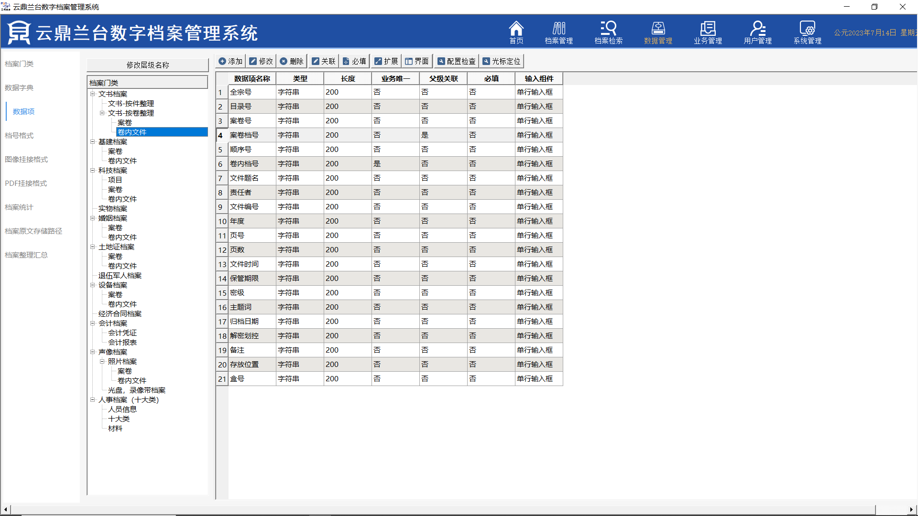Collapse the 文书档案 tree node
The width and height of the screenshot is (918, 516).
coord(93,94)
